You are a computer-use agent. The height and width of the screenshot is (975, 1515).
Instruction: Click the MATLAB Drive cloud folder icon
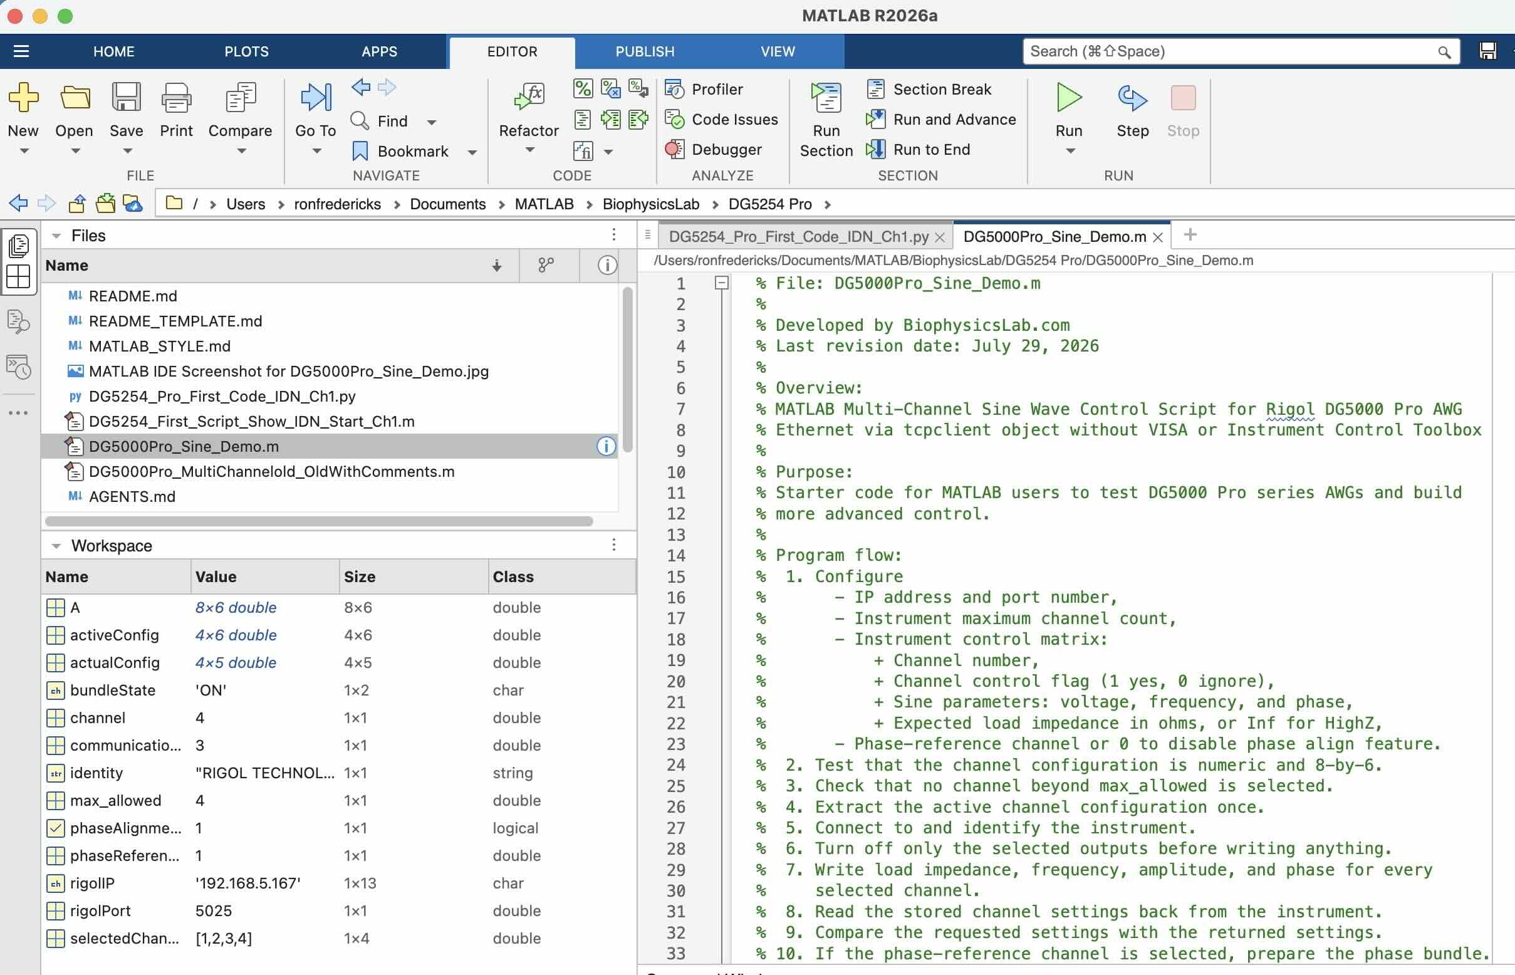coord(132,204)
